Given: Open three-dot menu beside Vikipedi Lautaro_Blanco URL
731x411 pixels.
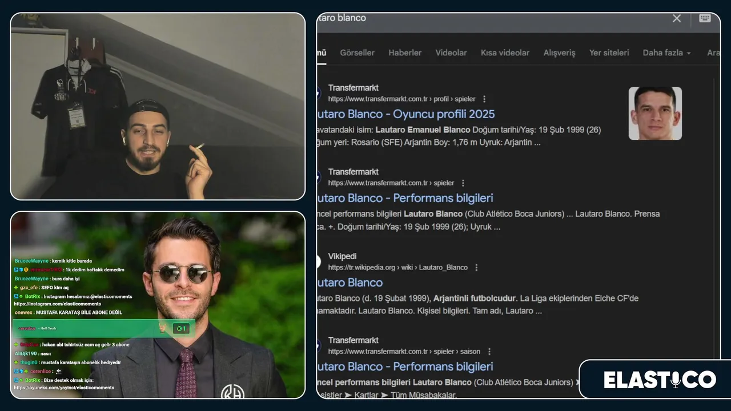Looking at the screenshot, I should pos(476,267).
